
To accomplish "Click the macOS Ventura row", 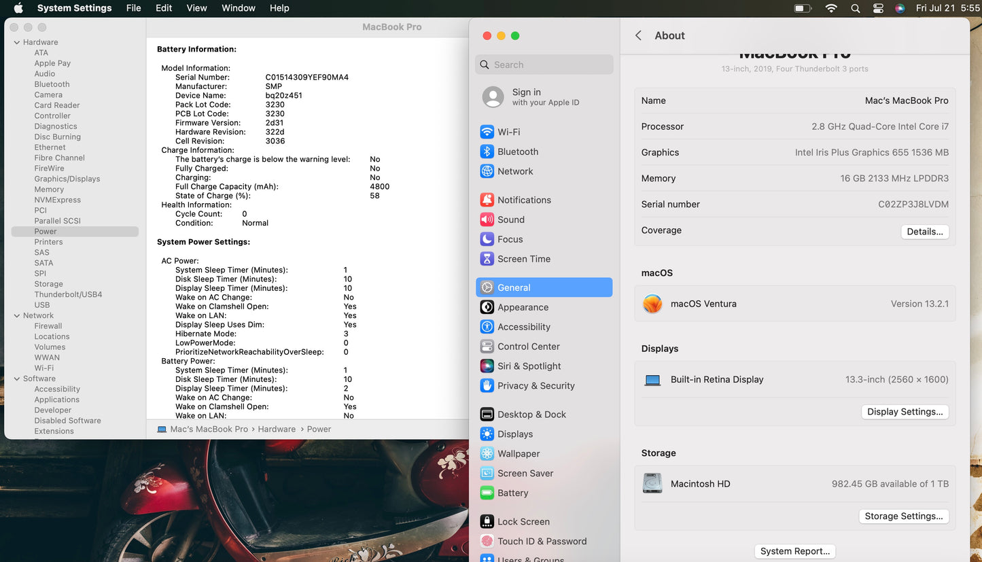I will pyautogui.click(x=795, y=304).
